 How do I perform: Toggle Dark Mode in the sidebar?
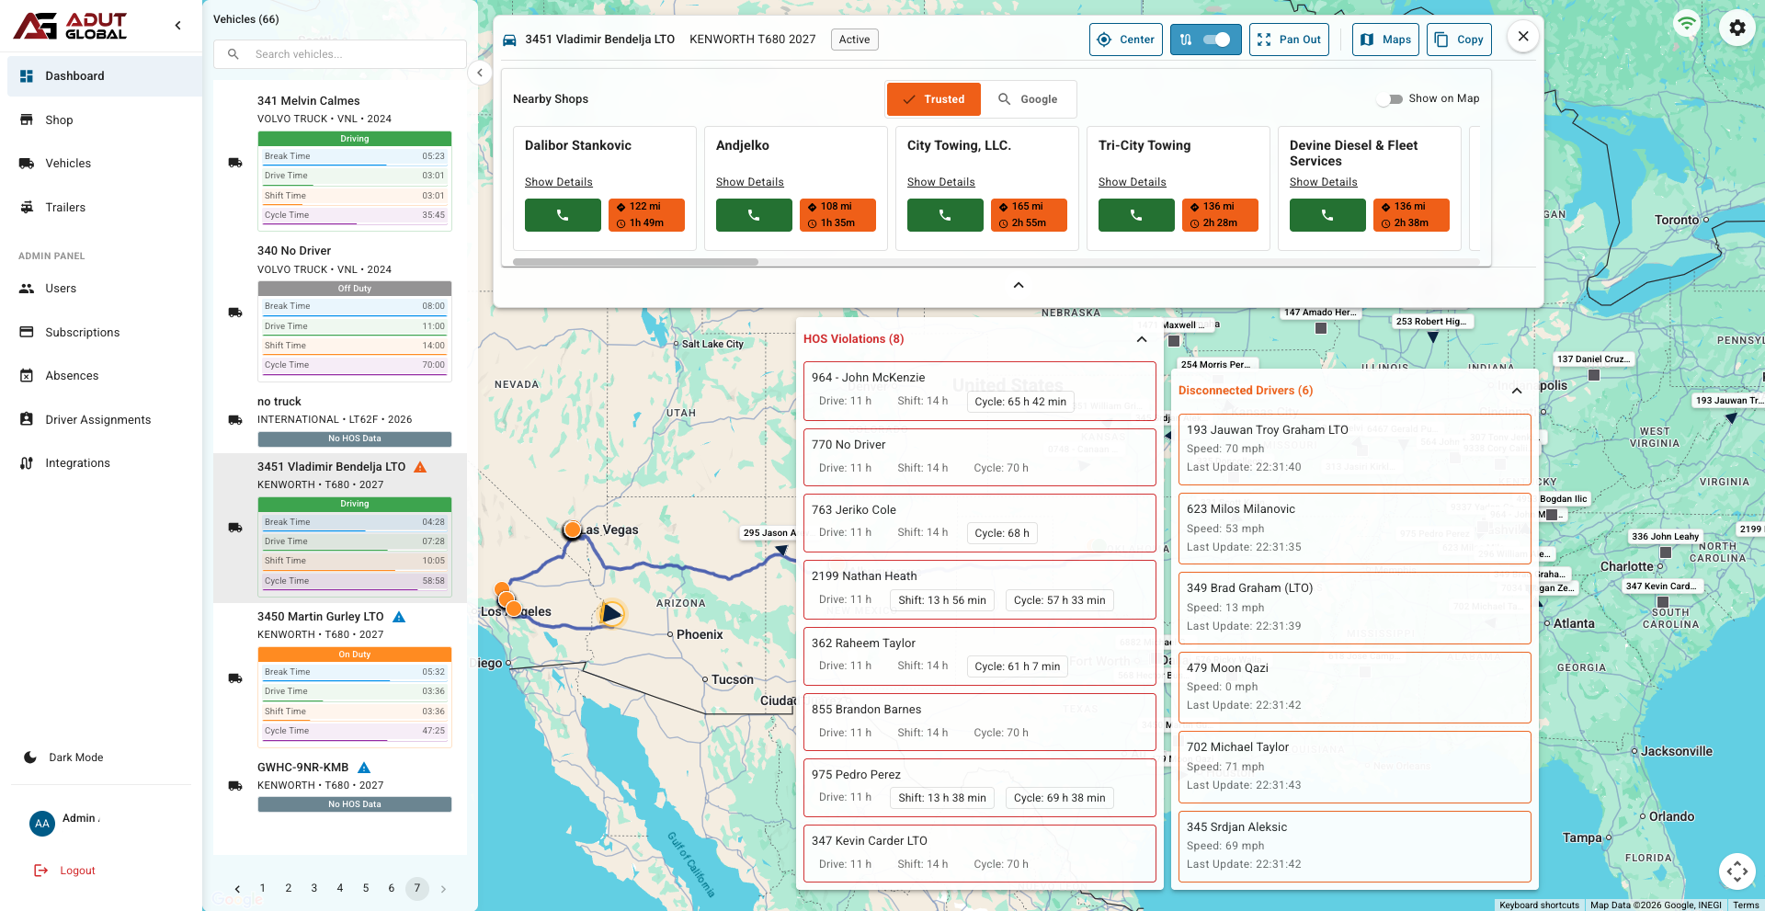pyautogui.click(x=74, y=757)
